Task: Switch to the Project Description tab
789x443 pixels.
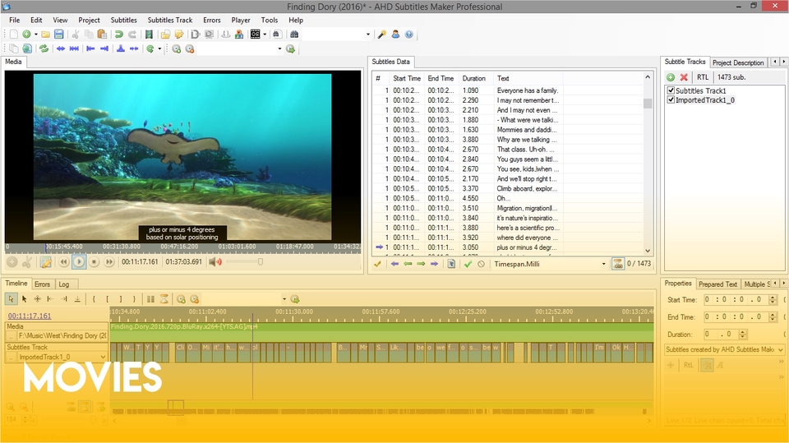Action: pyautogui.click(x=738, y=63)
